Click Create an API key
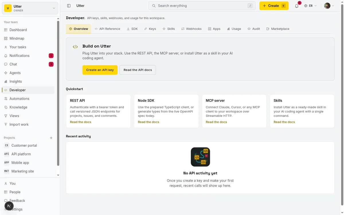This screenshot has width=344, height=215. pos(100,70)
